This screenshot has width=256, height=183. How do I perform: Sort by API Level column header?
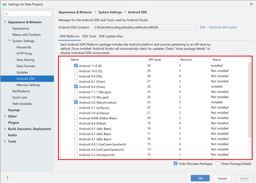pyautogui.click(x=162, y=59)
